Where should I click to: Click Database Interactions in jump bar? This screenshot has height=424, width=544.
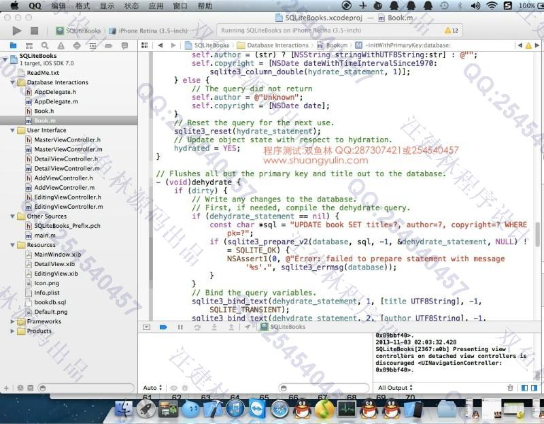point(273,45)
